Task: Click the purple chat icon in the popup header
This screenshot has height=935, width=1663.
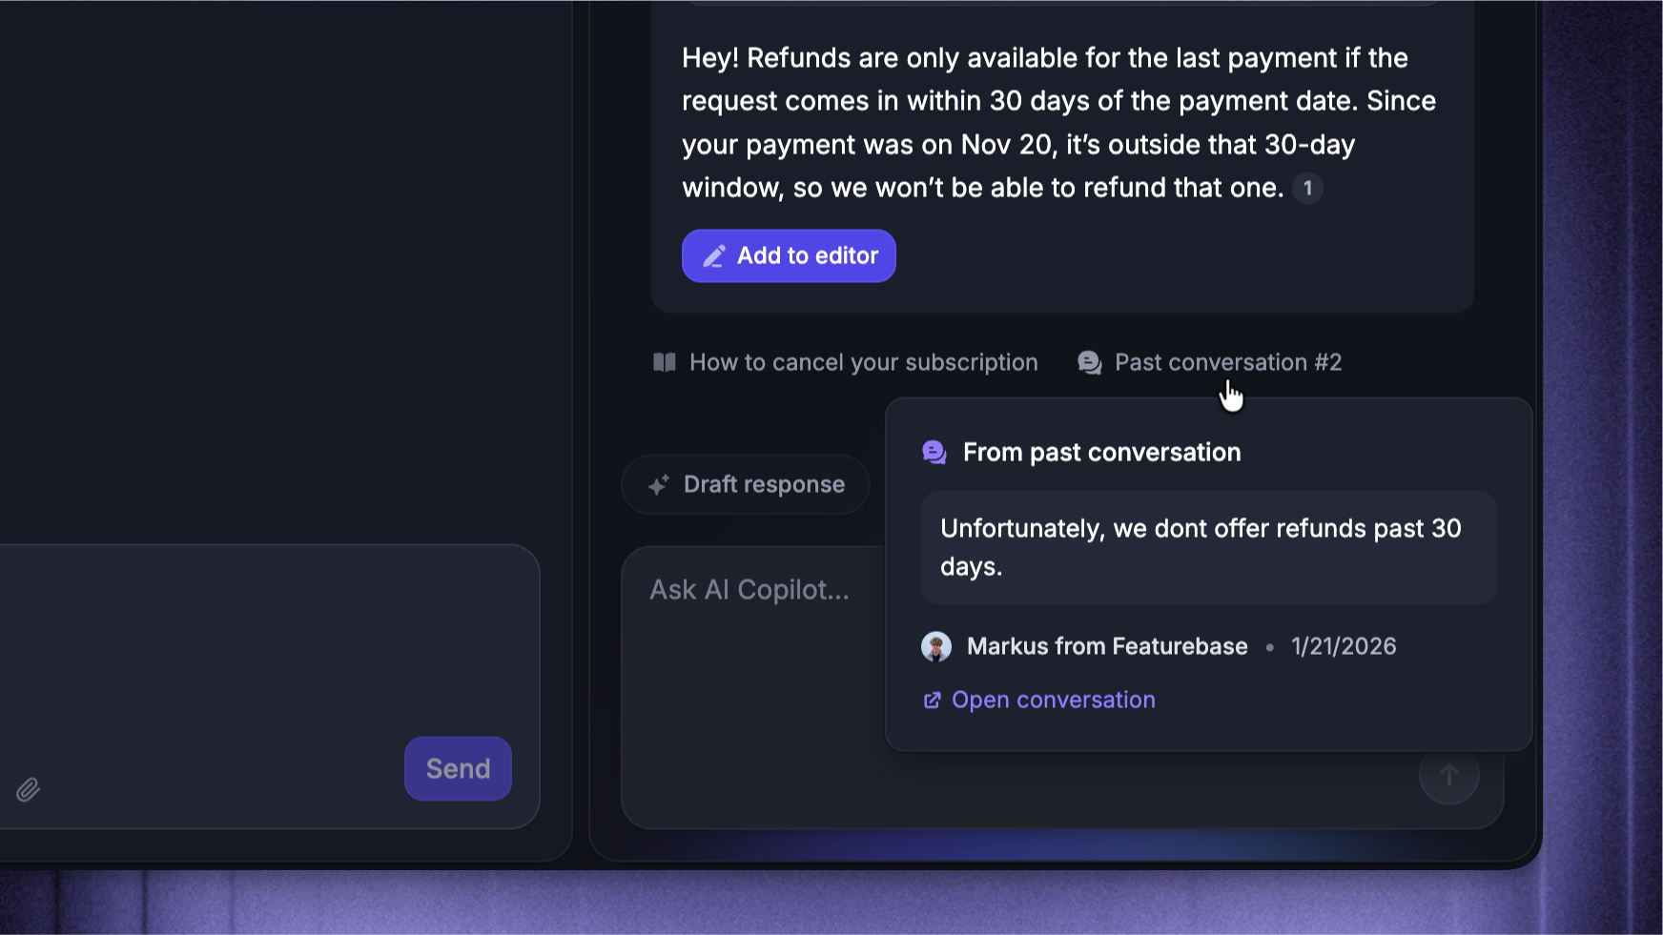Action: pos(934,452)
